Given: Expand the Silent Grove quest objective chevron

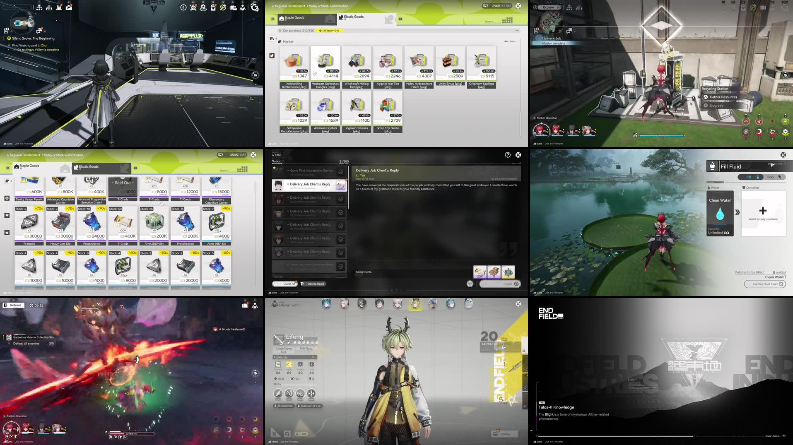Looking at the screenshot, I should pyautogui.click(x=14, y=50).
